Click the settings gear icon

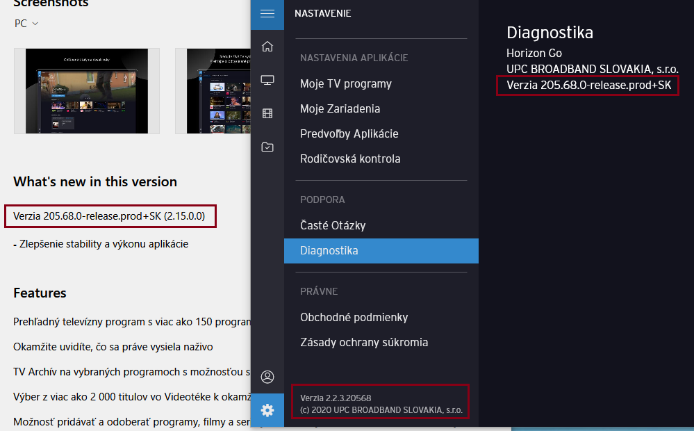(267, 410)
